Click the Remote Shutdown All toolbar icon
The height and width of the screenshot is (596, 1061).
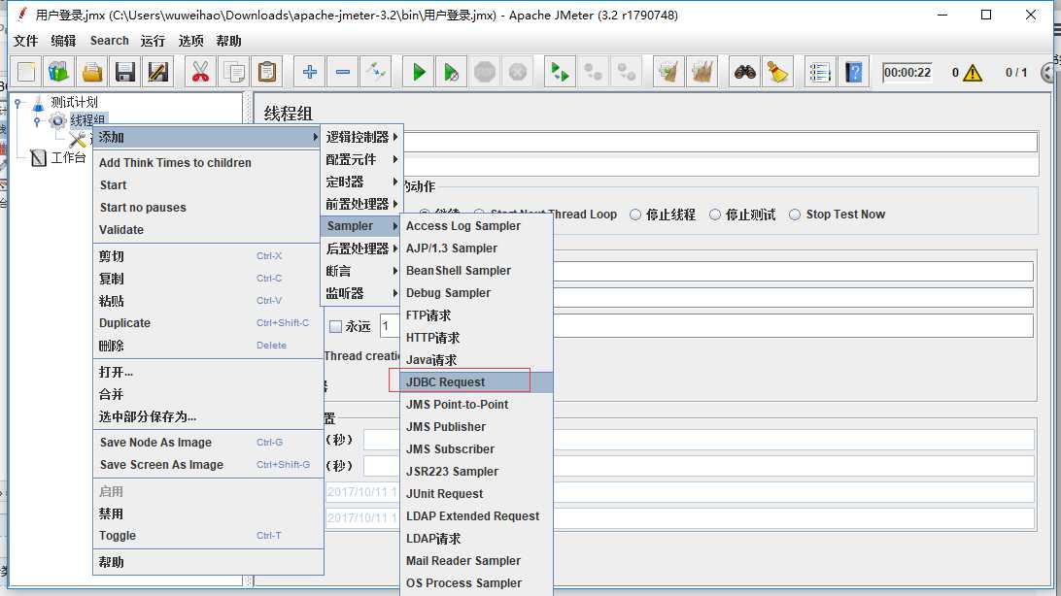tap(627, 72)
